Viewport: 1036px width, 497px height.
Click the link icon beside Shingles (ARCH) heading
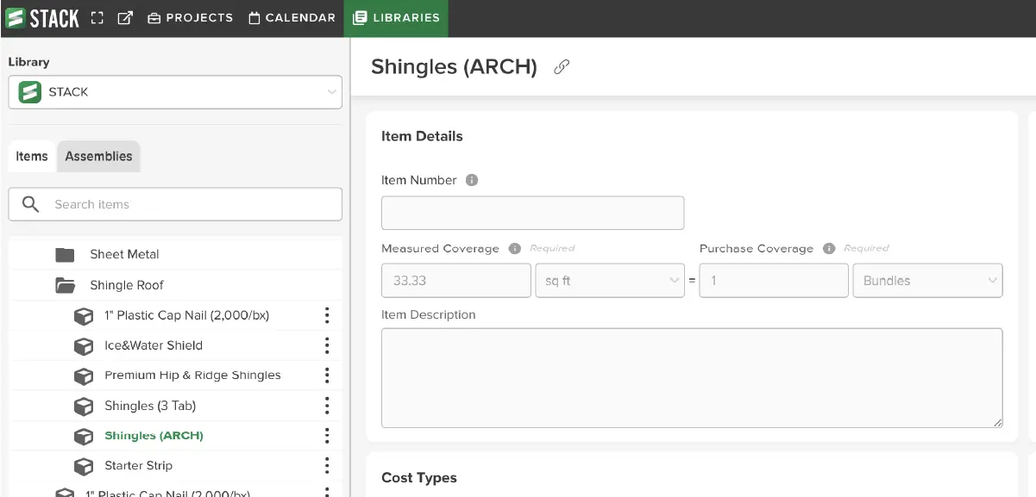coord(562,66)
